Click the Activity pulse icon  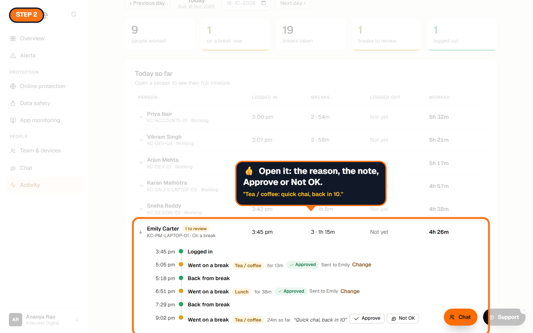(13, 185)
